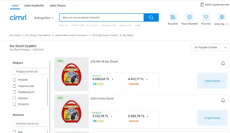Switch to the cimri finans tab

[58, 5]
